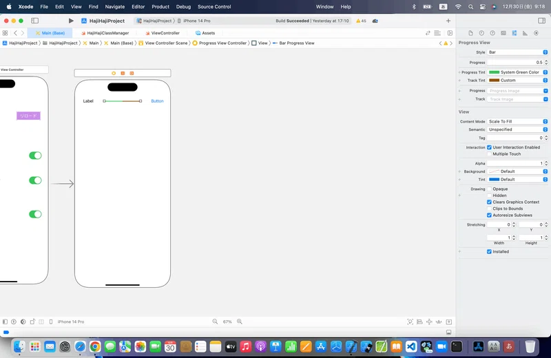Click the purple リロード button
This screenshot has width=551, height=358.
pos(28,116)
